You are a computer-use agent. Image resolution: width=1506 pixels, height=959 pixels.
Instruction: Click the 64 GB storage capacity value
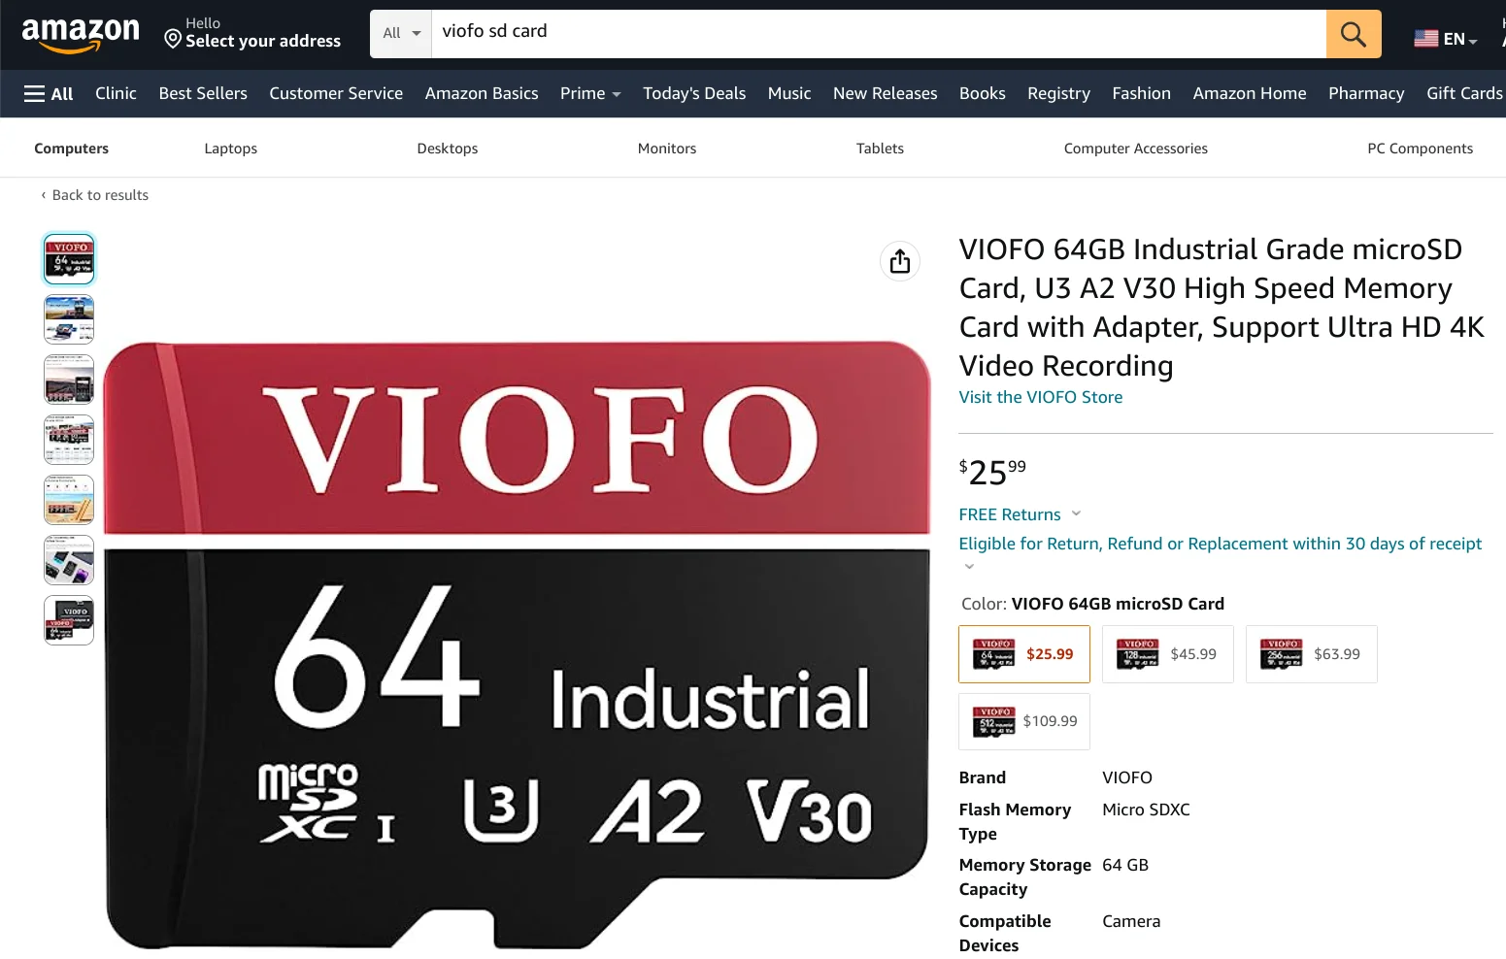(1125, 865)
